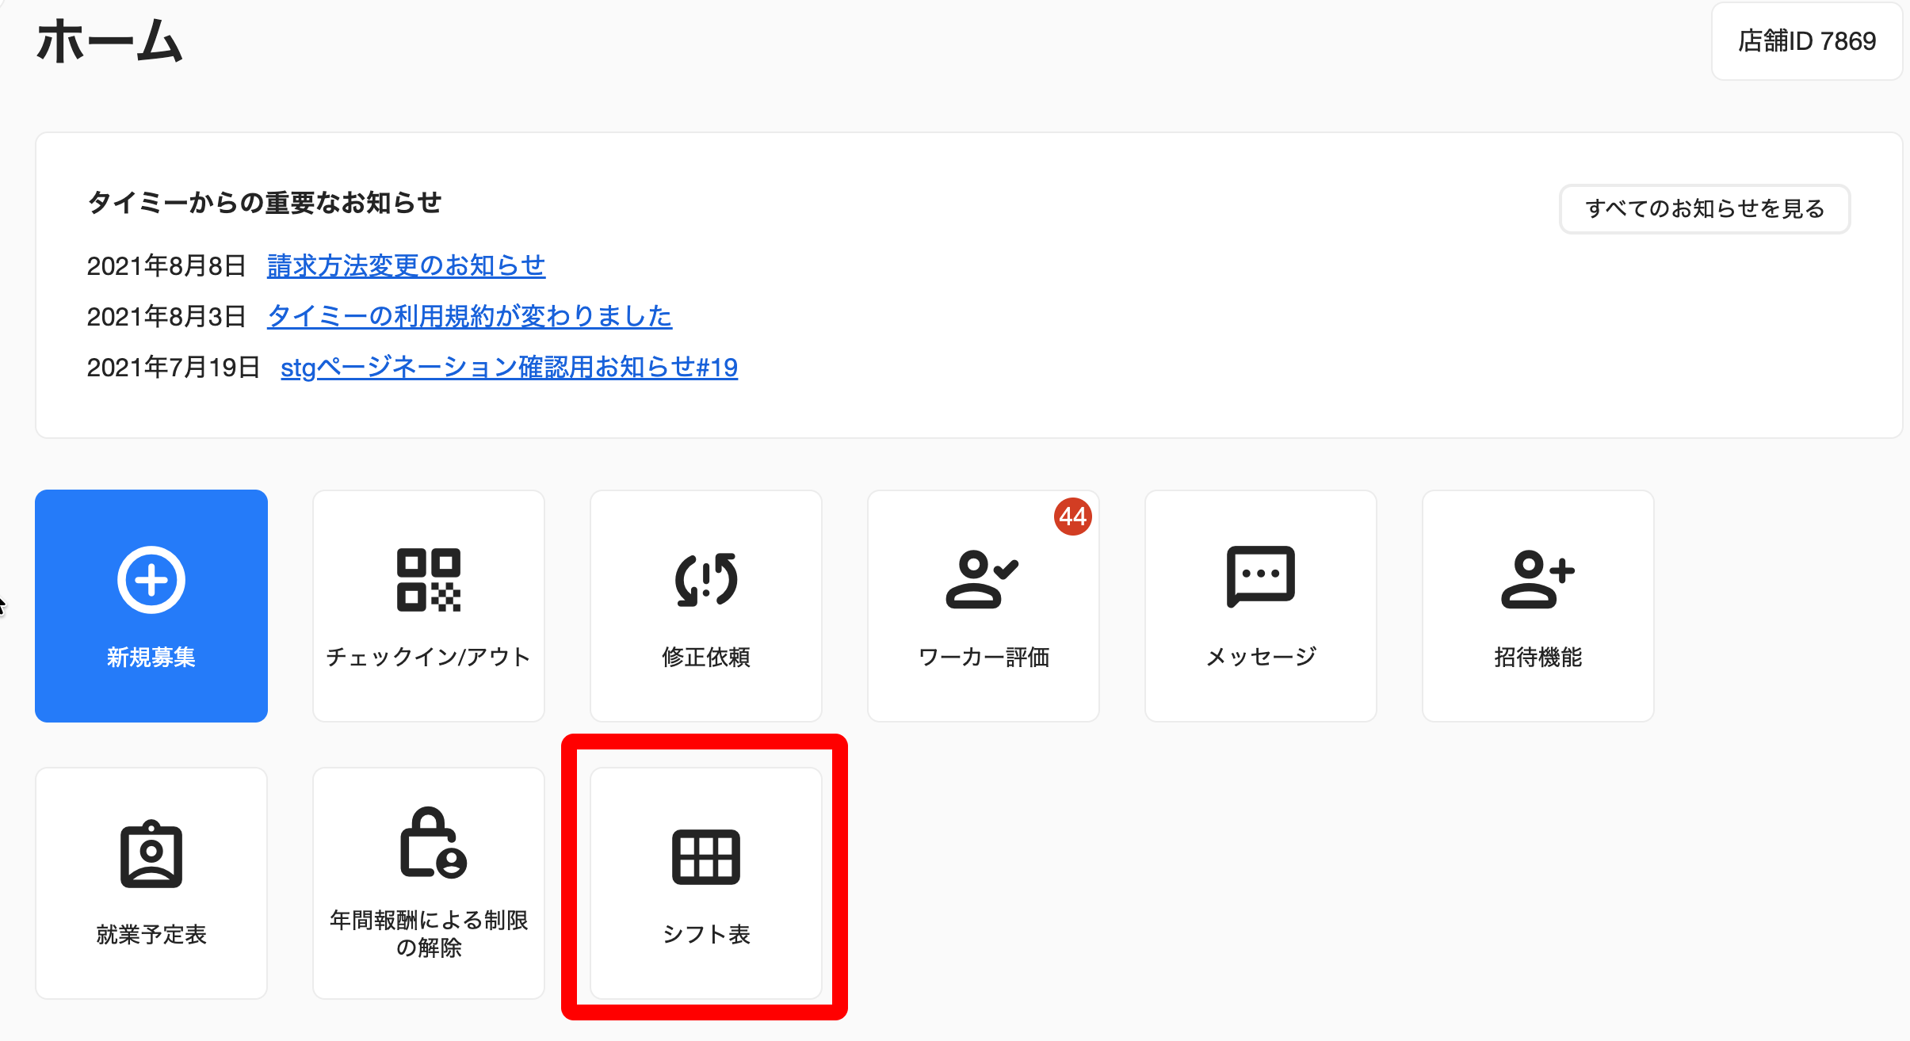
Task: Click the シフト表 grid icon
Action: [x=706, y=857]
